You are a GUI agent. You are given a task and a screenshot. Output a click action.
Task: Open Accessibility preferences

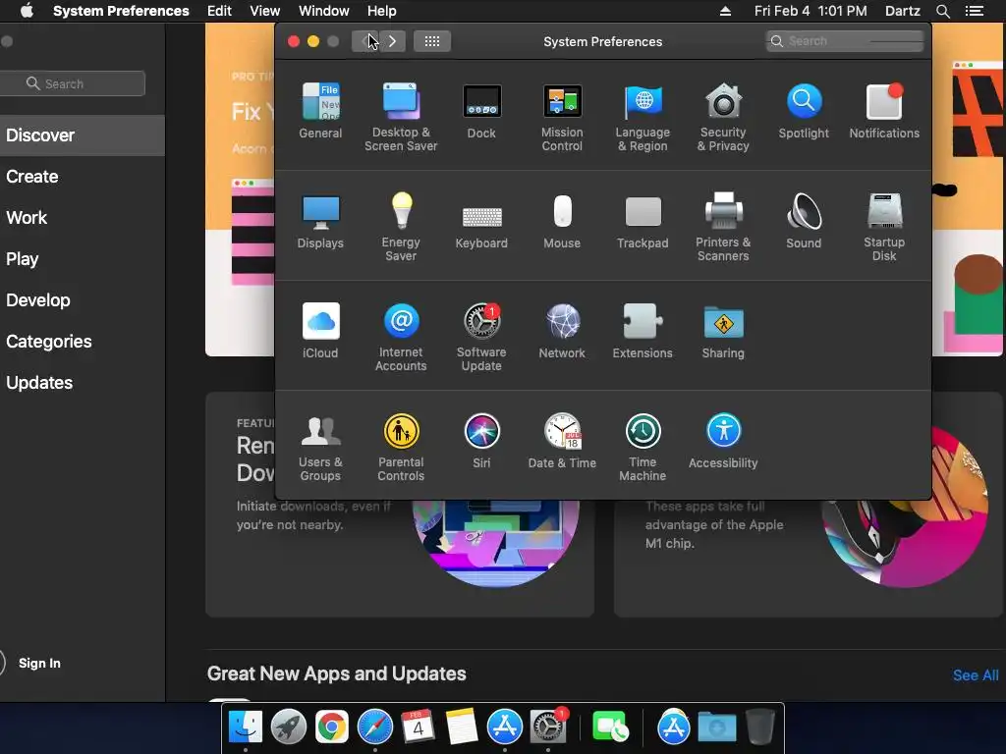723,441
